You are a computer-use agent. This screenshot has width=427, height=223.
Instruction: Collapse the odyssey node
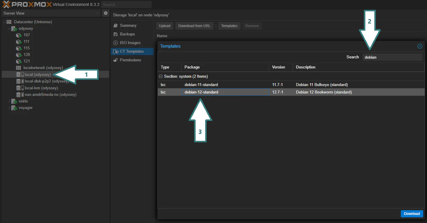coord(9,29)
